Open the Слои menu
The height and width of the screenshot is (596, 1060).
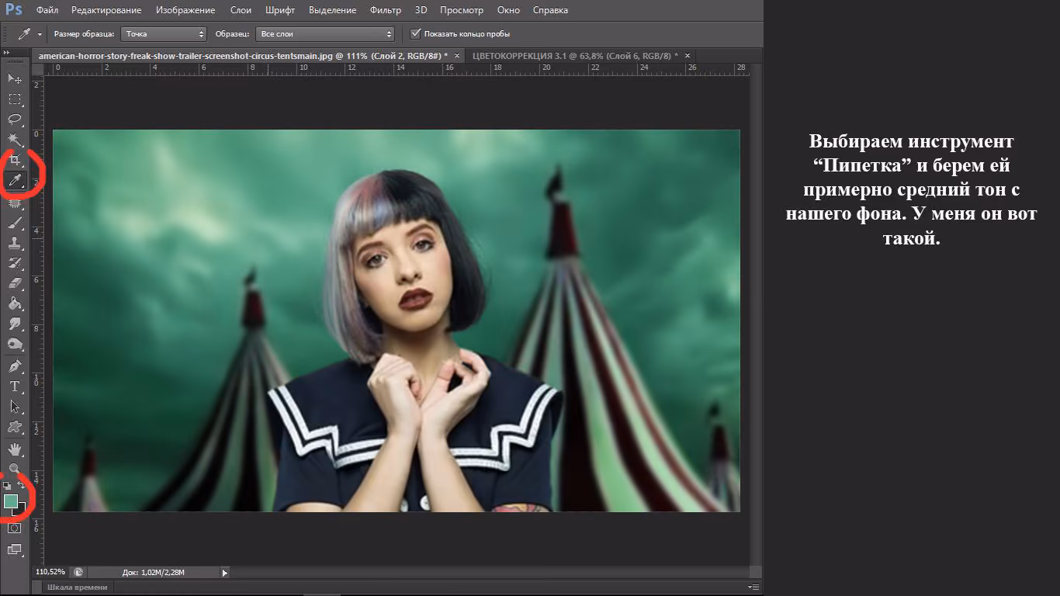(241, 10)
